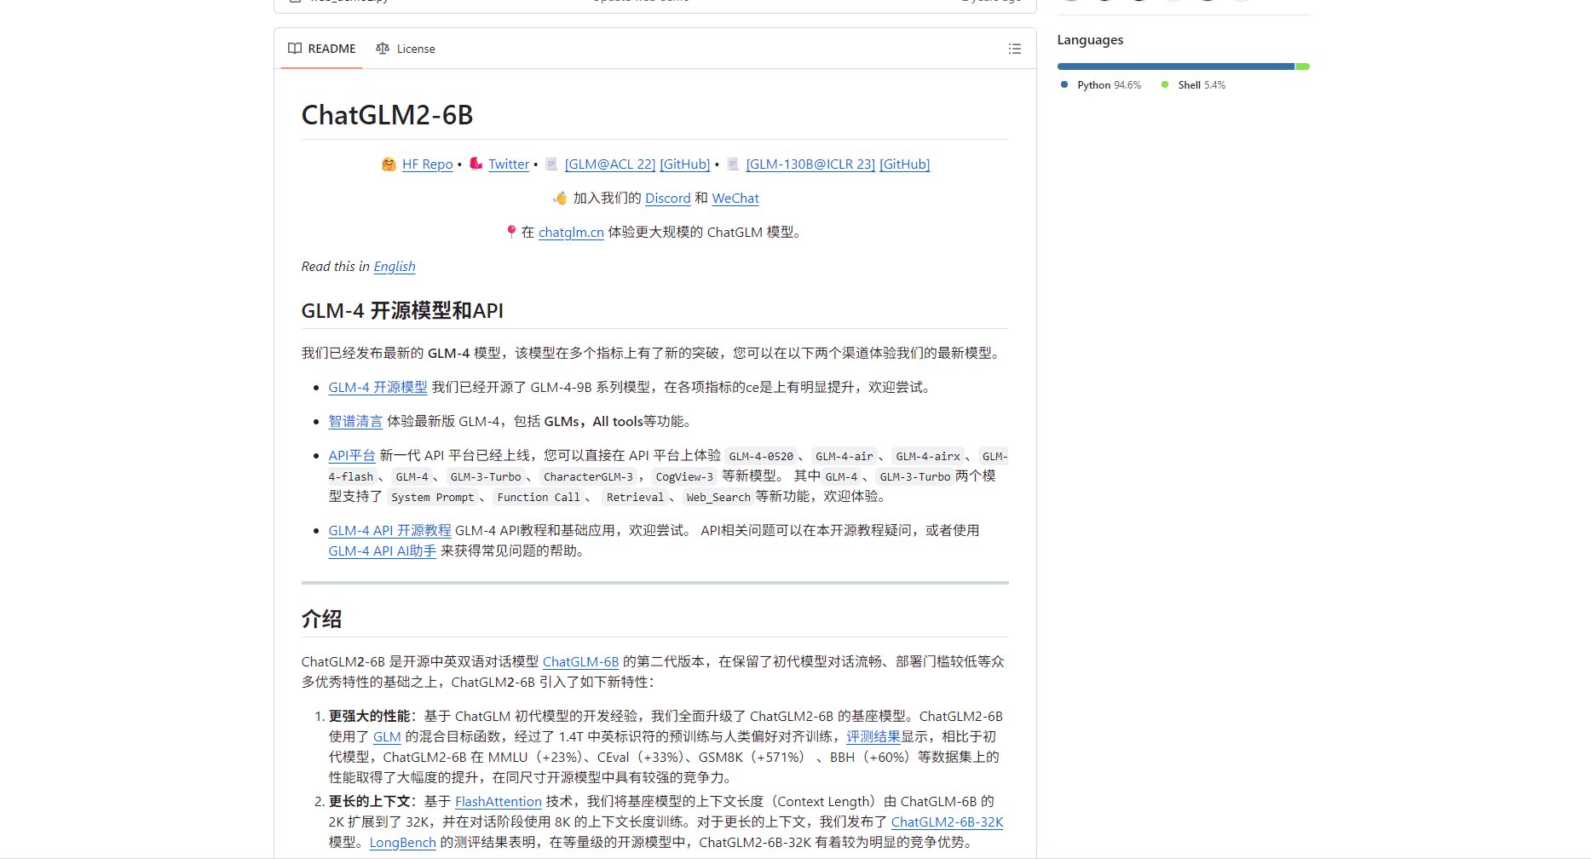Open the GLM-130B@ICLR 23 paper link

(x=810, y=164)
